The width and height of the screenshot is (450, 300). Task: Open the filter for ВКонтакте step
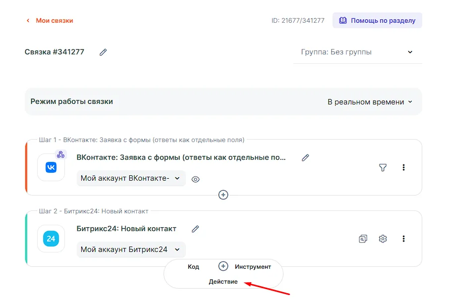383,167
